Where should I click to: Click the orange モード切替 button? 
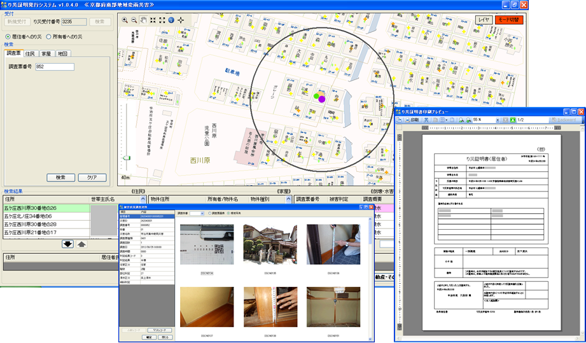coord(508,20)
